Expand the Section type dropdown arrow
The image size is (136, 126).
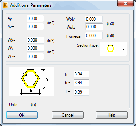(x=124, y=49)
